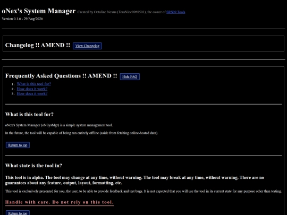Hide the FAQ section with Hide FAQ
Viewport: 287px width, 215px height.
point(130,76)
